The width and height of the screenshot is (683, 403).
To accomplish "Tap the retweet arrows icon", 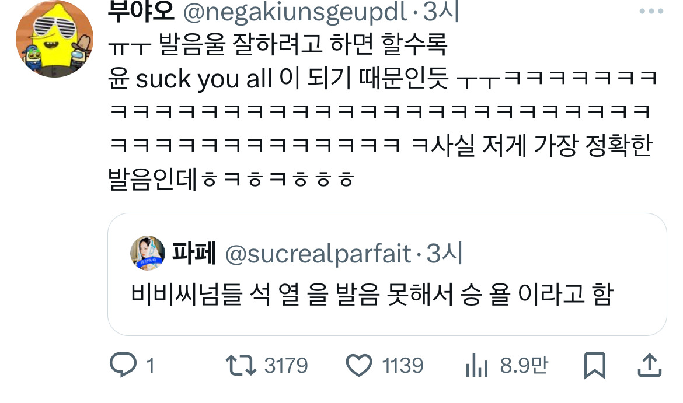I will [x=241, y=365].
